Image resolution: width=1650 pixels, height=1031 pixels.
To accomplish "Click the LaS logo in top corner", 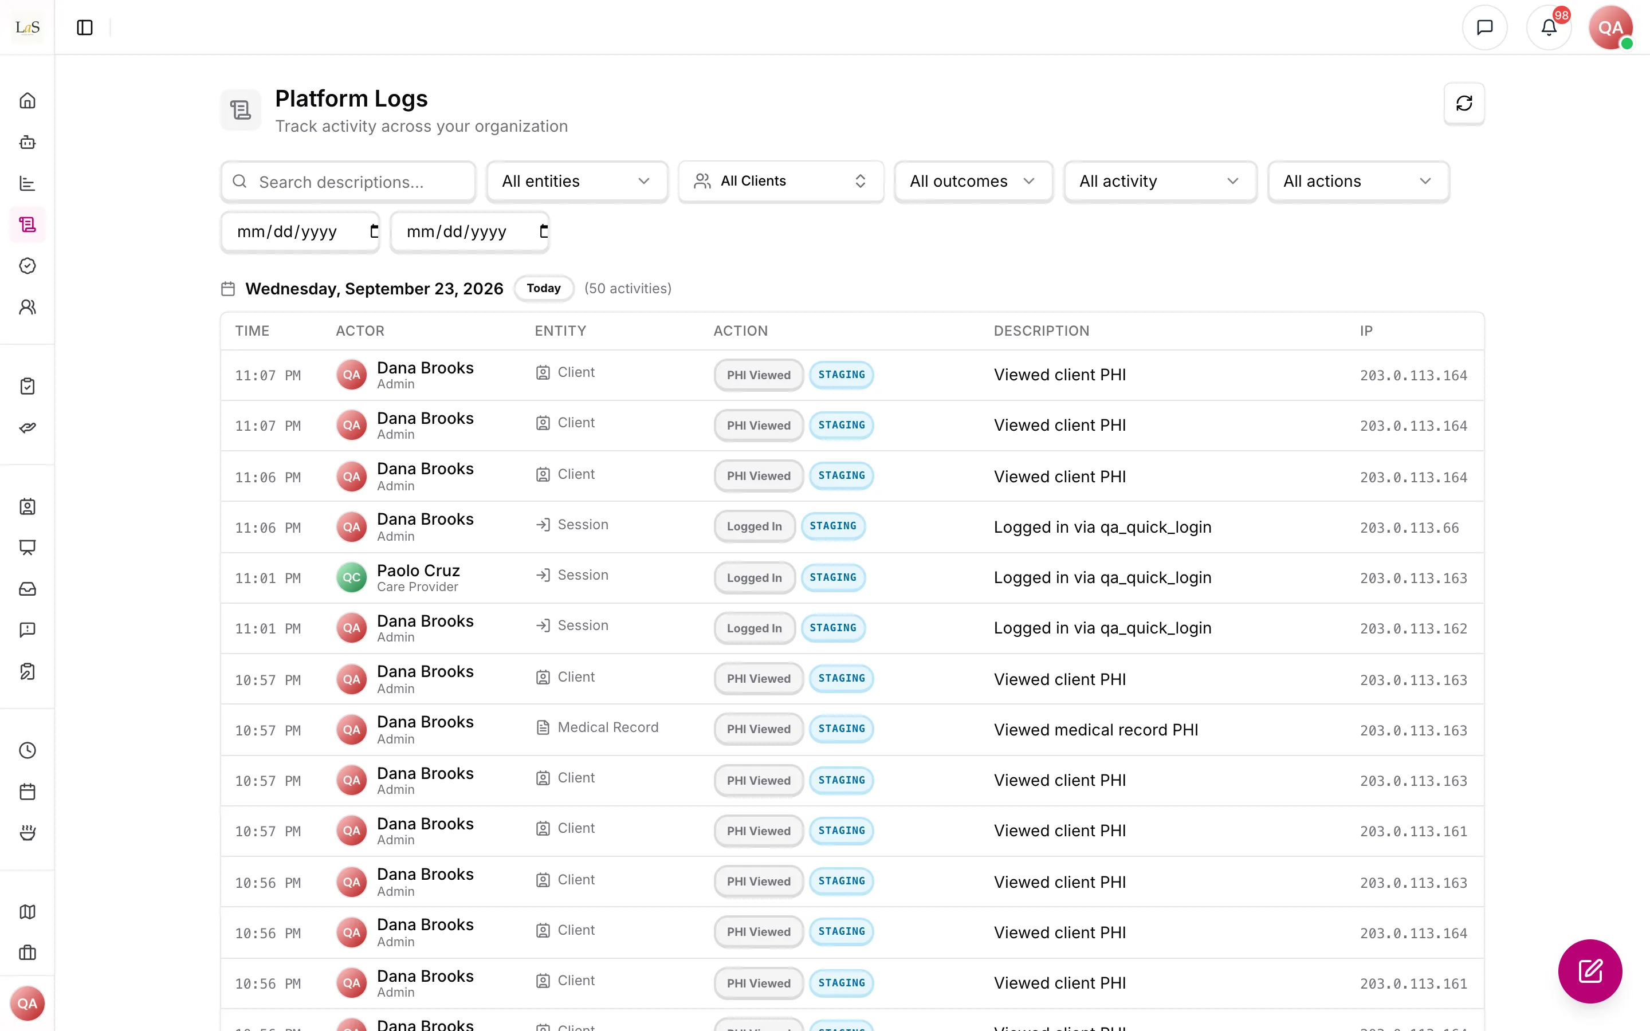I will pos(27,27).
